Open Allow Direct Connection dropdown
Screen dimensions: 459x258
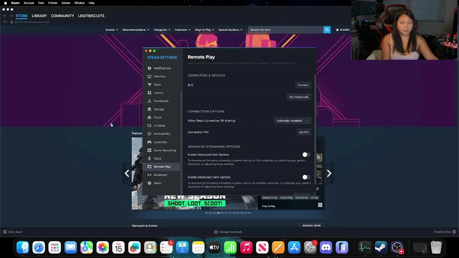[292, 121]
